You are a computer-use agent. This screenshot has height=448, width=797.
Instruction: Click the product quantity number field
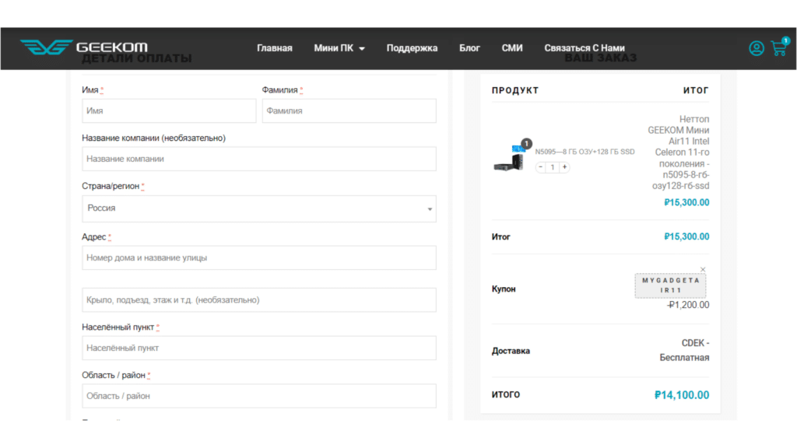click(553, 167)
